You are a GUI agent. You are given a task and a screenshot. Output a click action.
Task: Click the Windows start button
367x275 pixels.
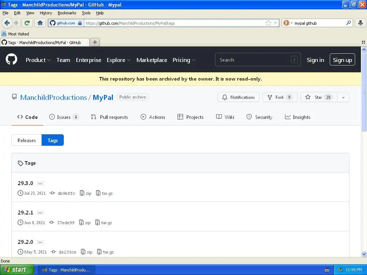pyautogui.click(x=17, y=270)
